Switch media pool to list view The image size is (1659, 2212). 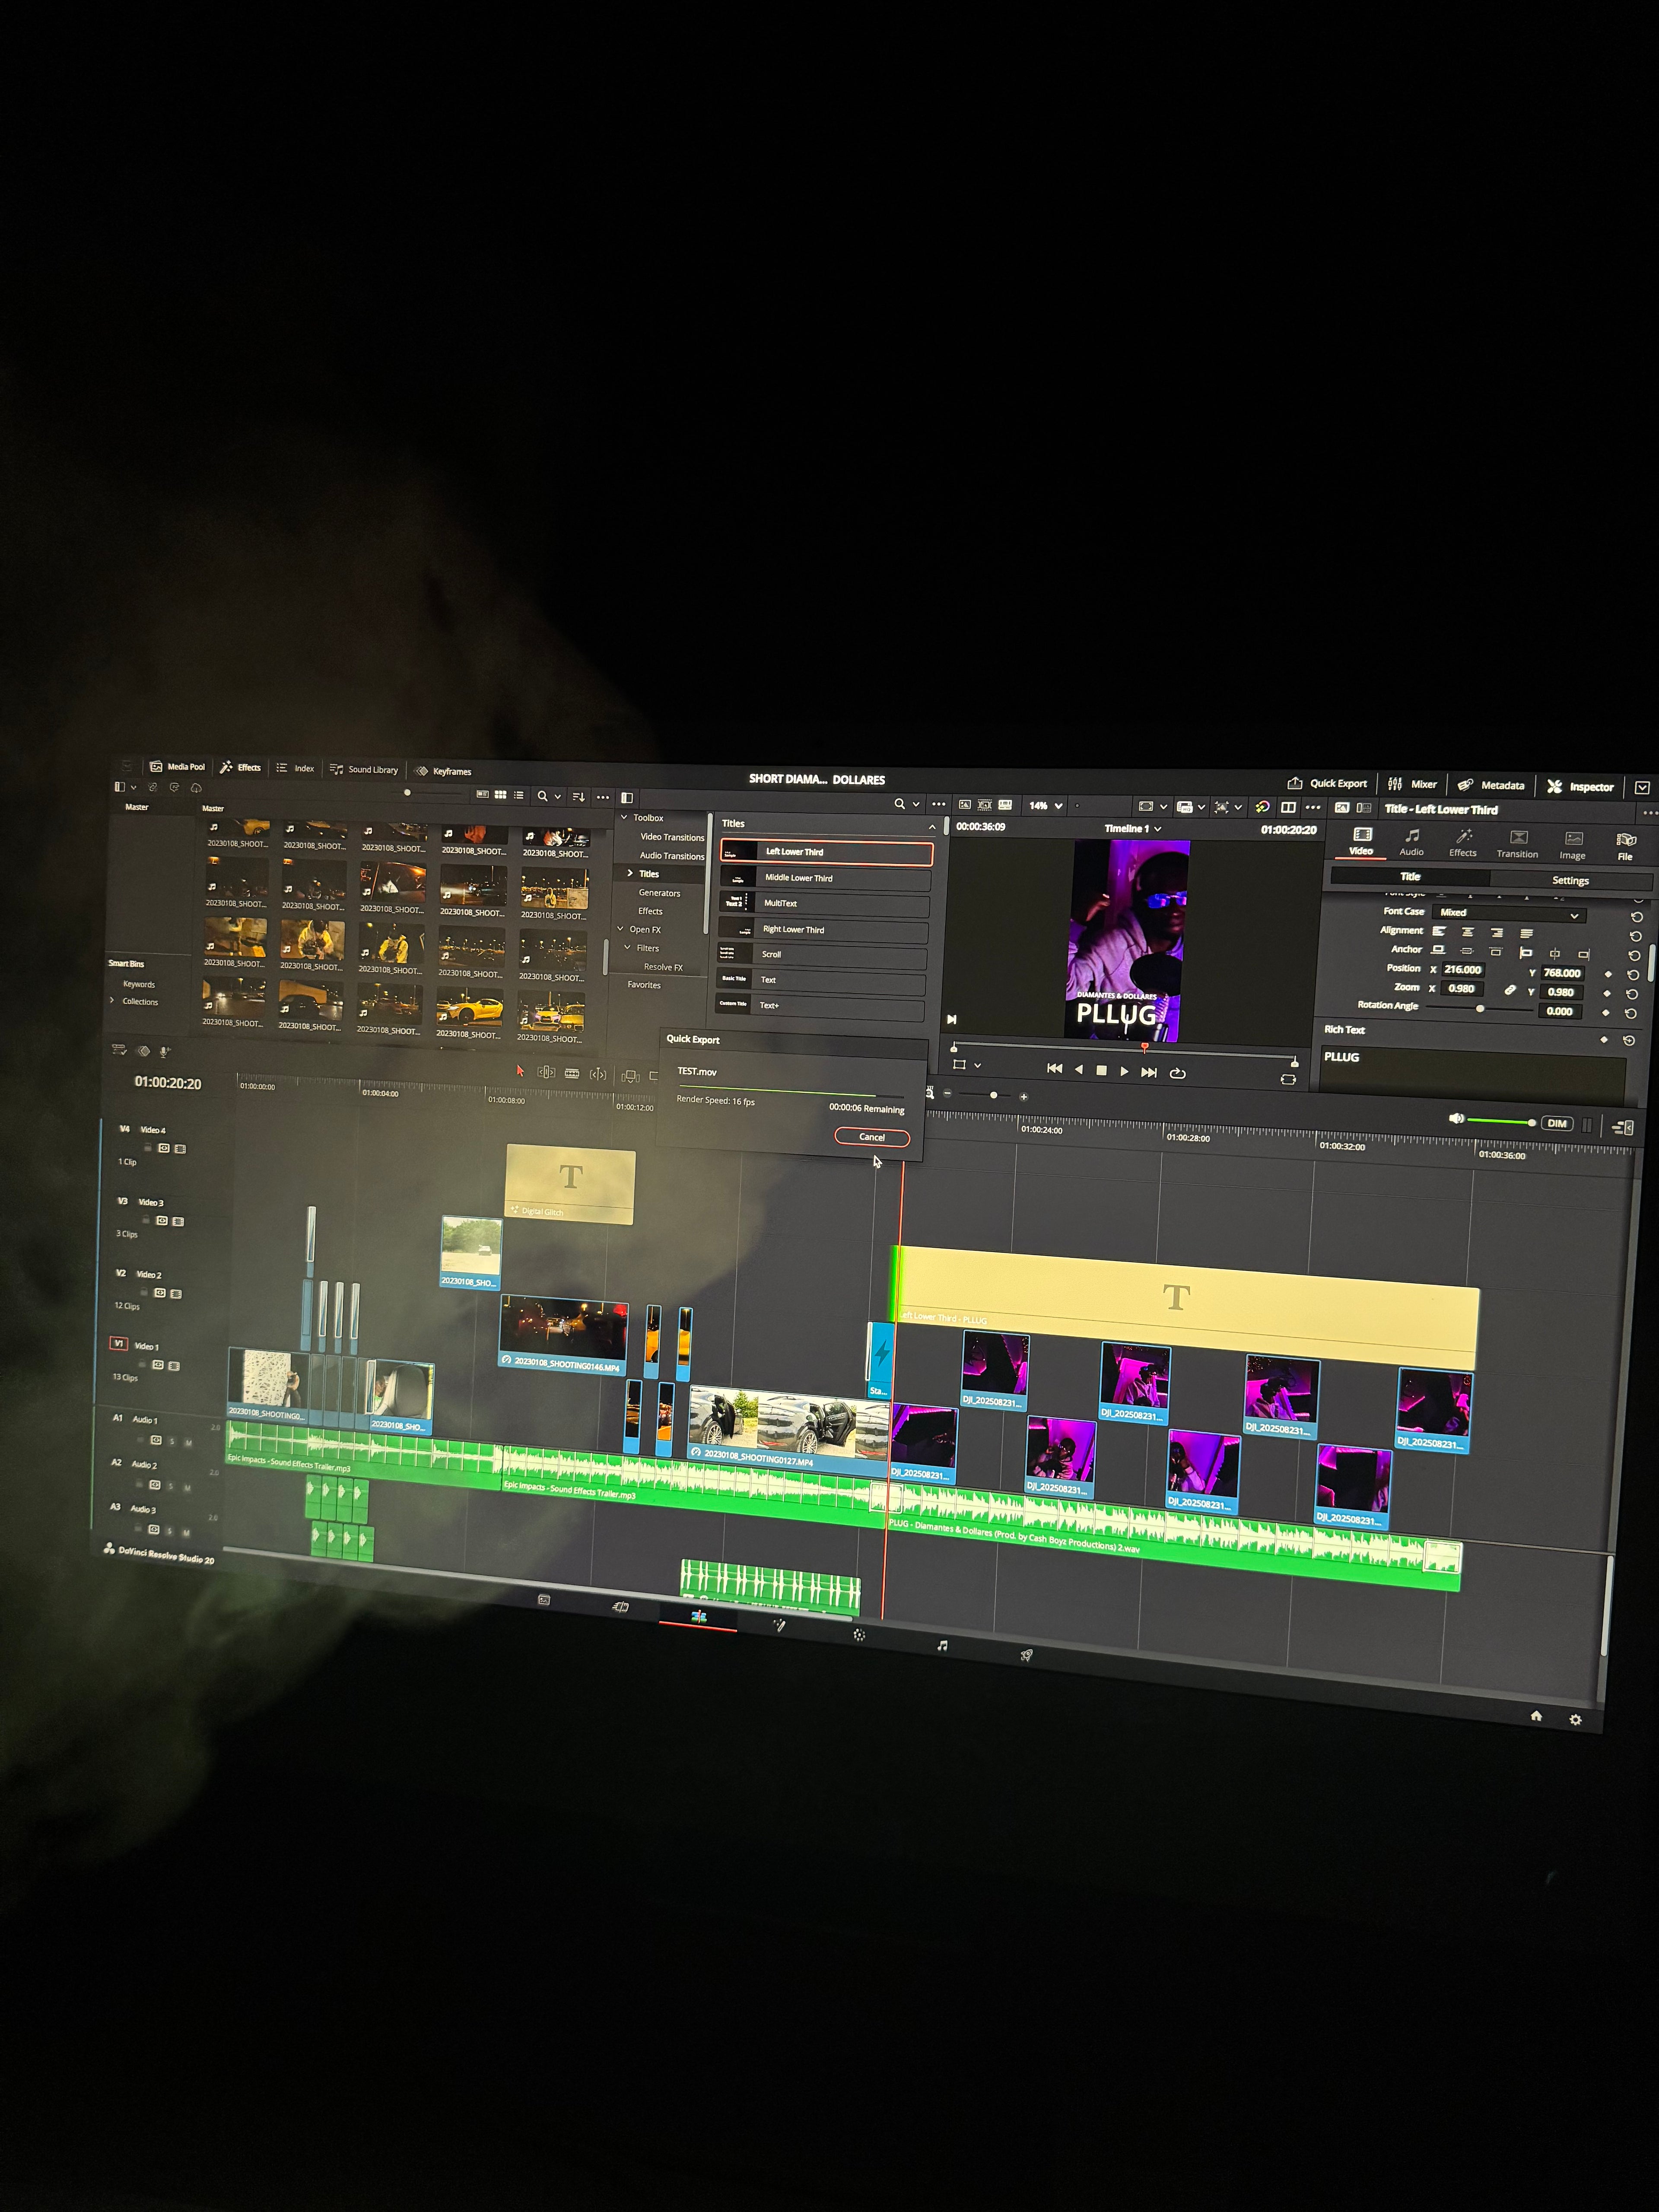point(518,795)
